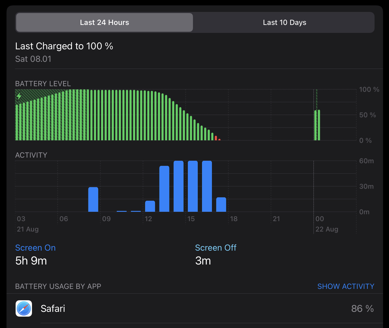Select the battery bars on 22 Aug
This screenshot has height=328, width=389.
point(317,125)
